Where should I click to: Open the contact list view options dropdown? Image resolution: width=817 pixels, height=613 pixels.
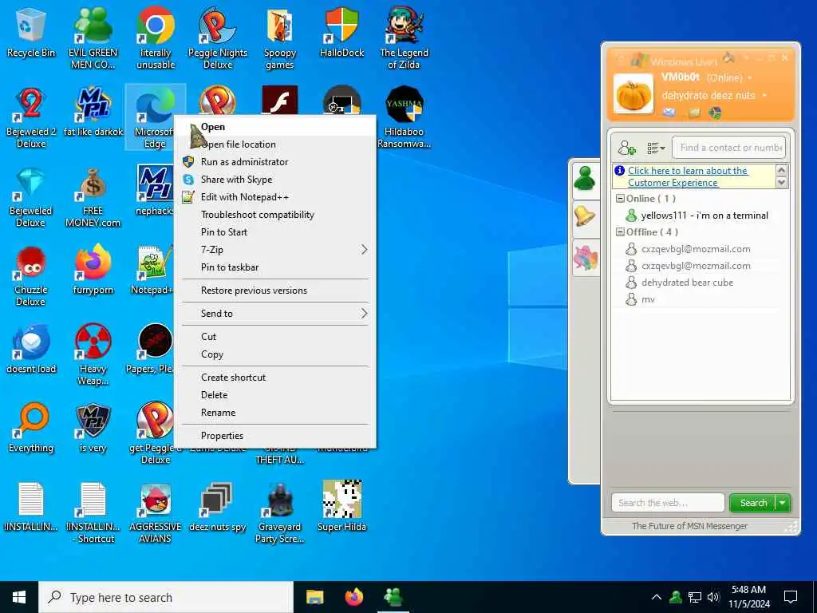click(656, 148)
